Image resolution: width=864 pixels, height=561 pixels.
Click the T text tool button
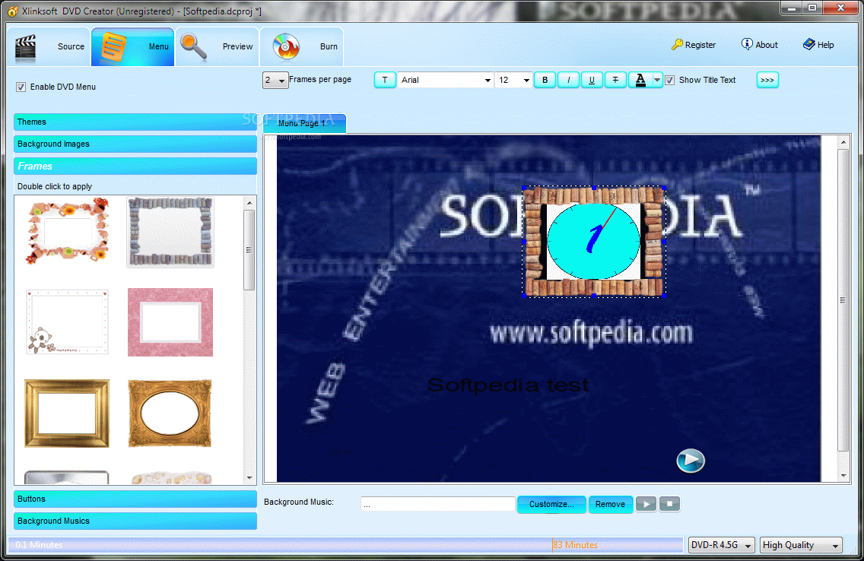click(385, 81)
